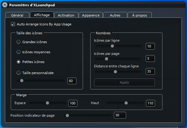Image resolution: width=187 pixels, height=128 pixels.
Task: Click the Icônes par ligne slider
Action: (118, 46)
